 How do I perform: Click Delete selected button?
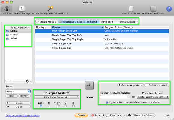157,85
